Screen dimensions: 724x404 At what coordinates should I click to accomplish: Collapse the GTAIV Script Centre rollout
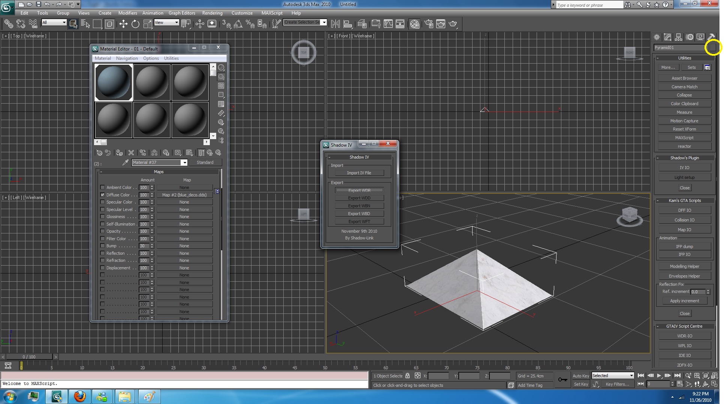point(684,326)
